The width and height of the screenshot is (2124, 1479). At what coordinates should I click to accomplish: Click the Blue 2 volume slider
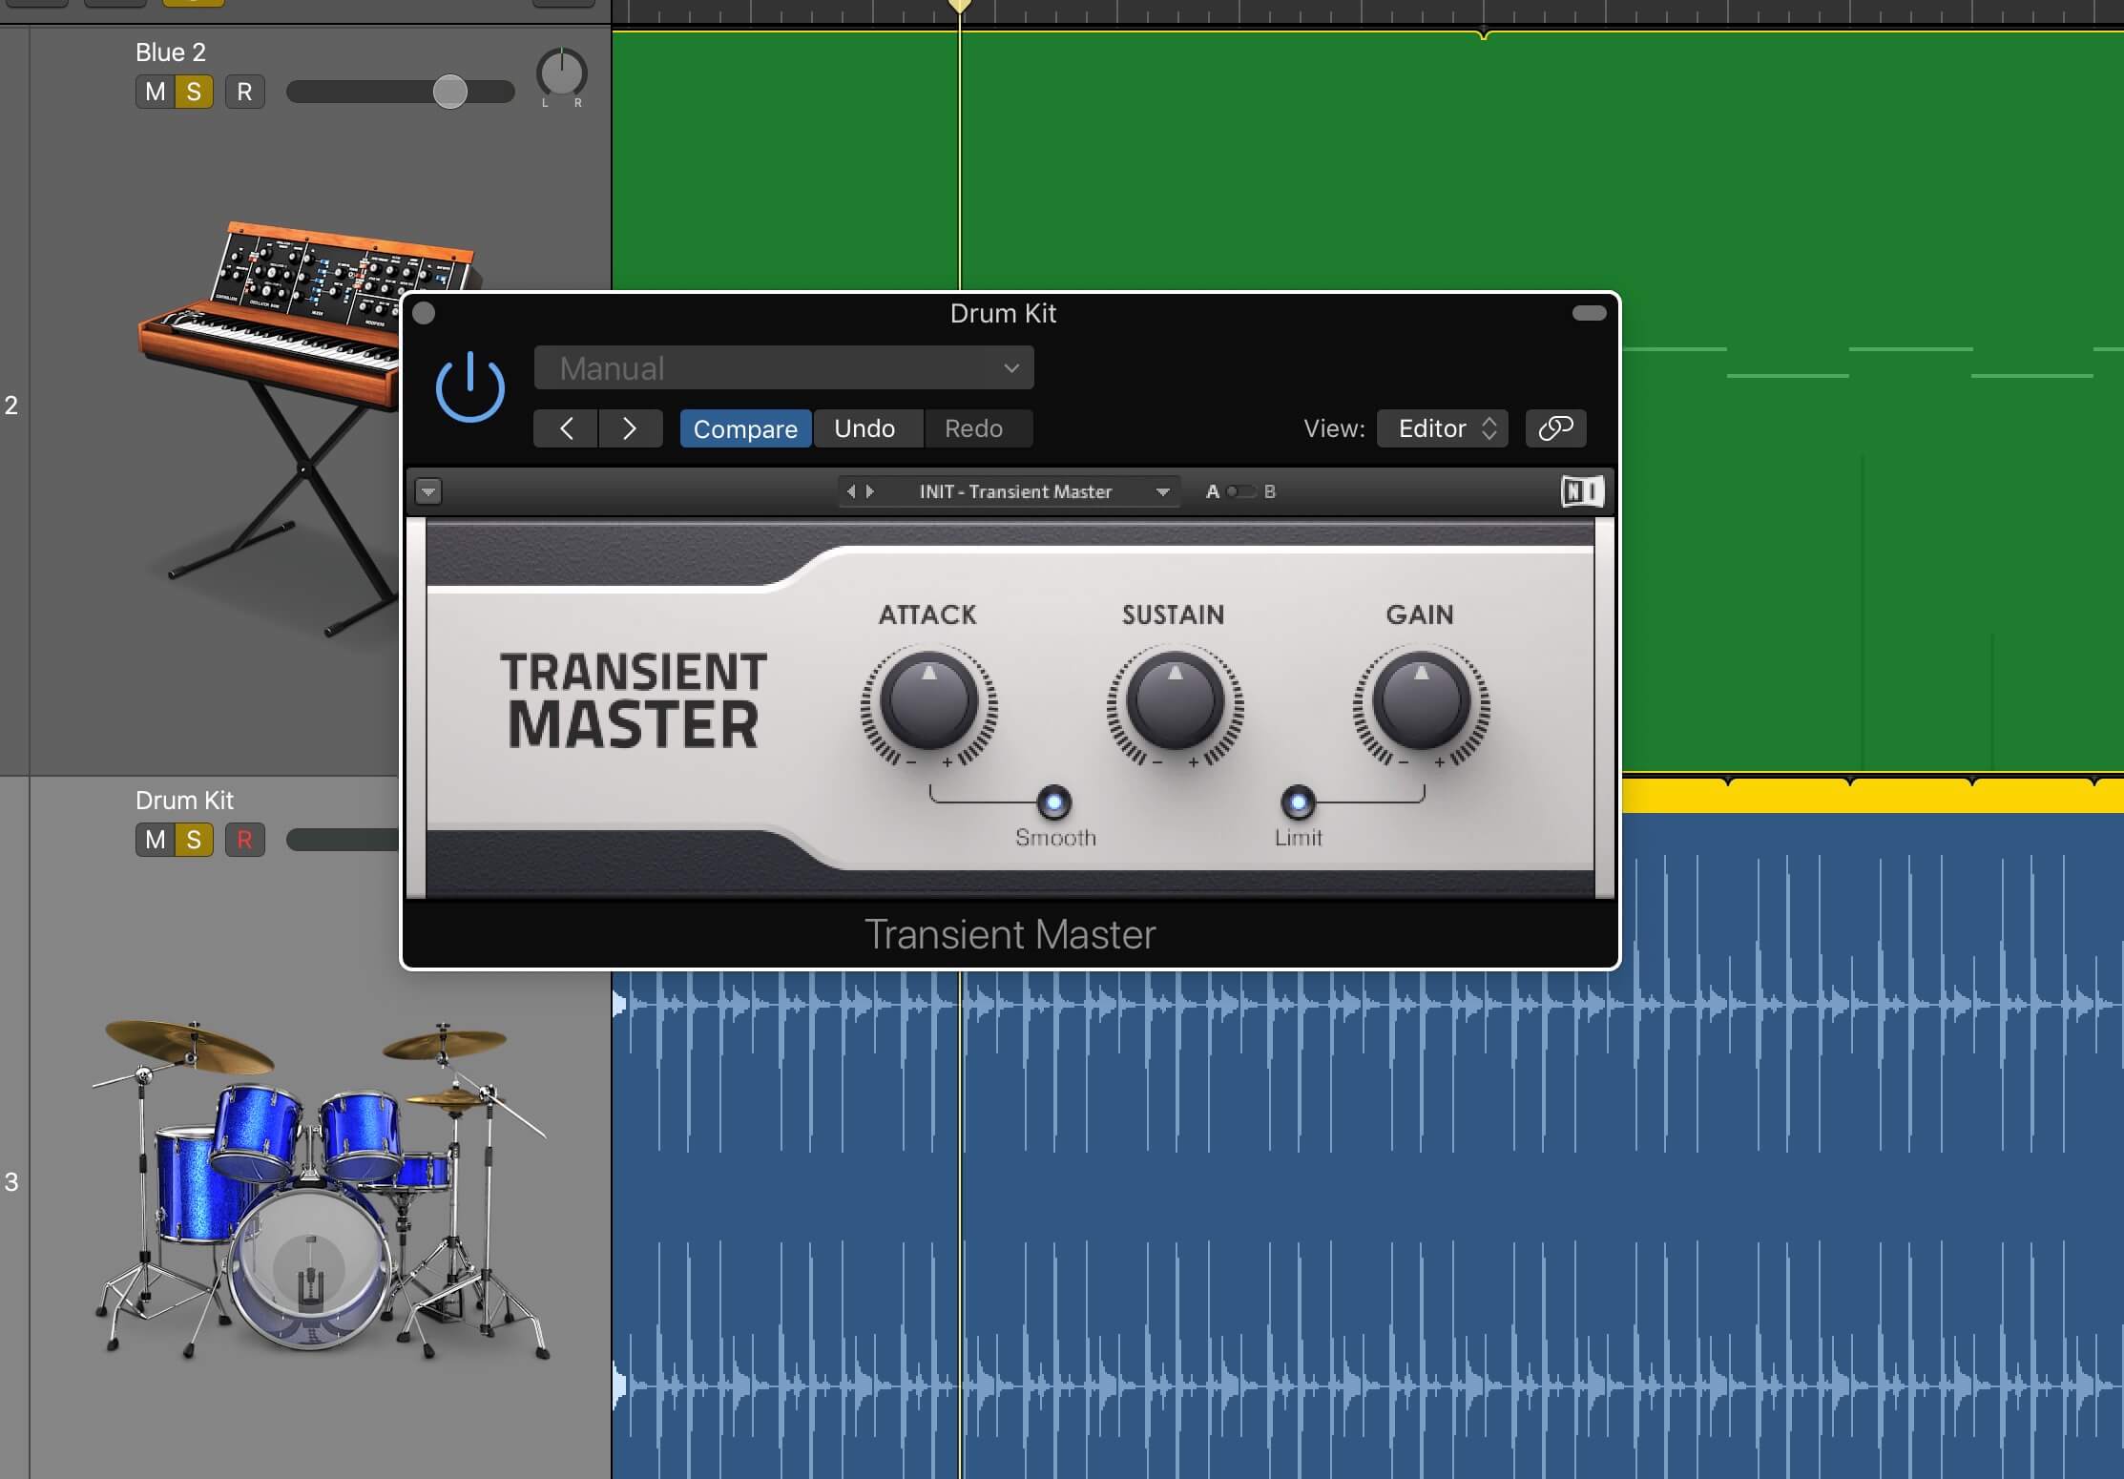[401, 92]
